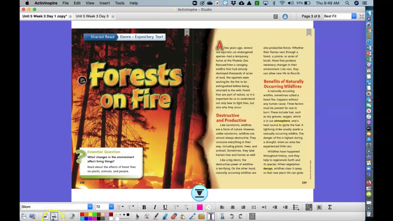393x221 pixels.
Task: Click the Express Poll globe icon
Action: (x=72, y=217)
